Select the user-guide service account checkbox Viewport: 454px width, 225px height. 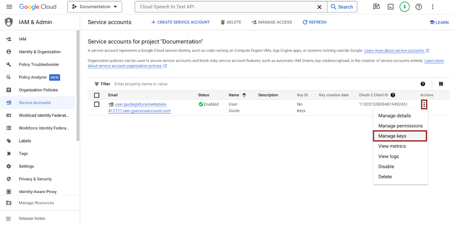97,104
